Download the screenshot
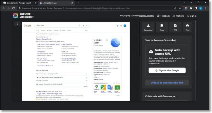The image size is (212, 113). tap(148, 27)
